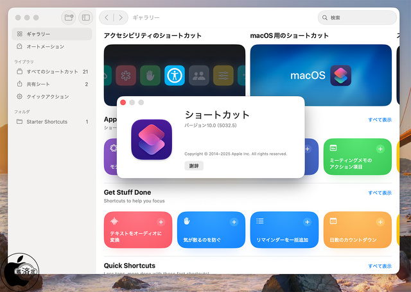Open the macOS用のショートカット banner
This screenshot has height=292, width=411.
321,75
